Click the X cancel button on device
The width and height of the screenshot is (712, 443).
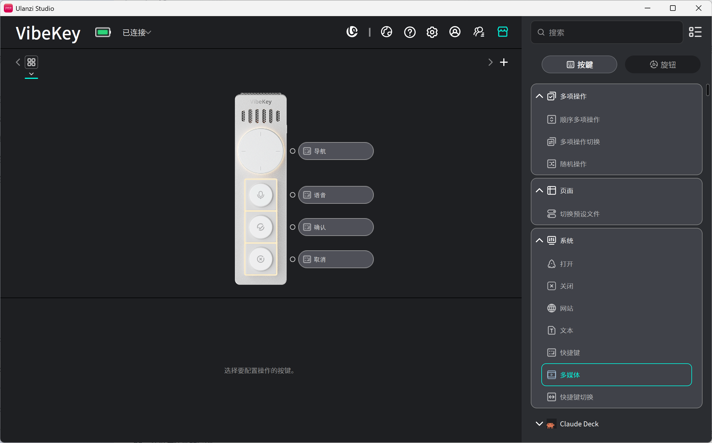click(x=260, y=259)
